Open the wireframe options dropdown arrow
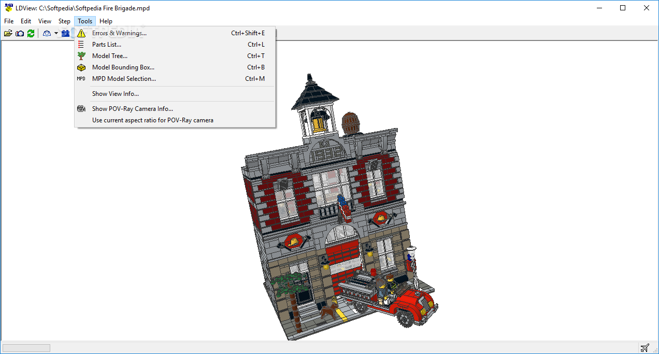 56,33
